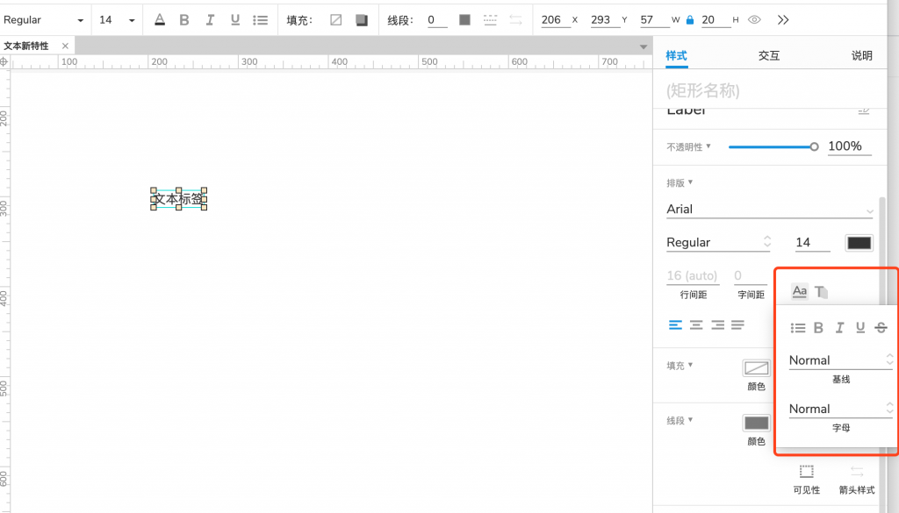Toggle the lock aspect ratio icon
This screenshot has height=513, width=899.
click(x=689, y=20)
